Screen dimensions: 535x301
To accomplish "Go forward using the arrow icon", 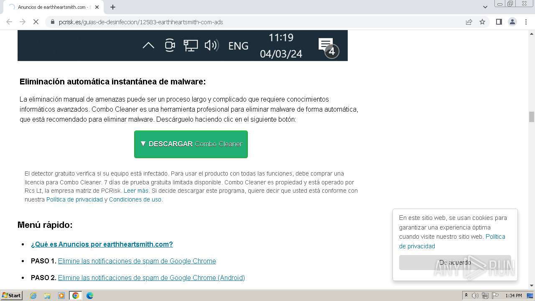I will tap(23, 22).
